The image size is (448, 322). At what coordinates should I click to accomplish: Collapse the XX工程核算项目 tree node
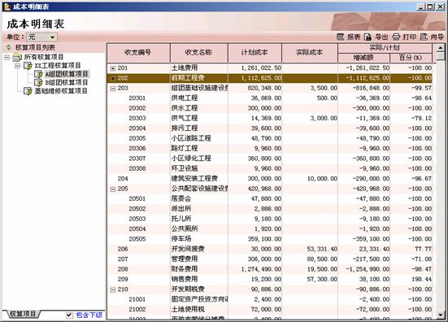click(18, 66)
